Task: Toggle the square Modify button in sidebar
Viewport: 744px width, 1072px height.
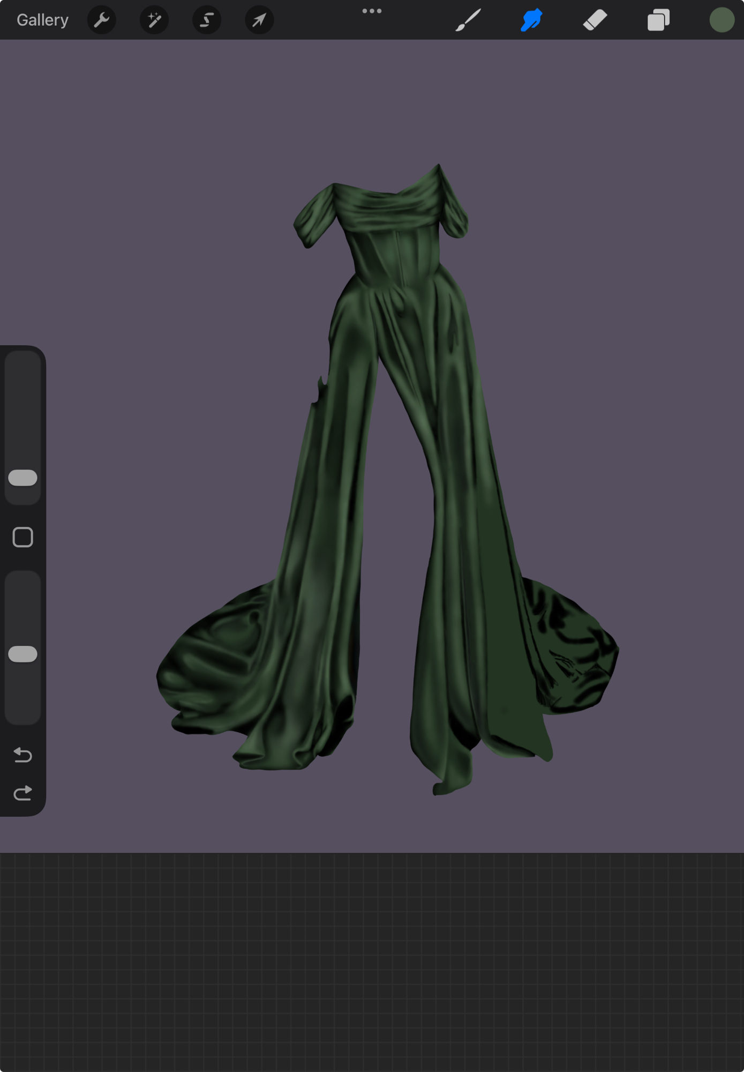Action: [22, 537]
